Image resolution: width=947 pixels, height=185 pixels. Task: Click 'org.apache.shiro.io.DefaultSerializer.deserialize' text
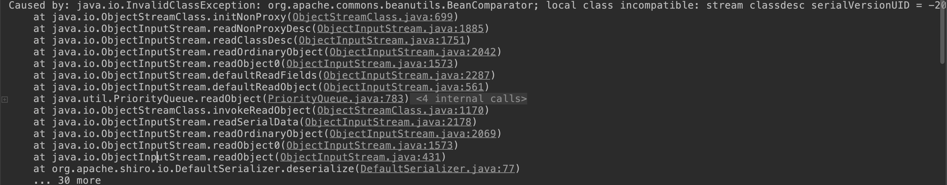coord(202,169)
